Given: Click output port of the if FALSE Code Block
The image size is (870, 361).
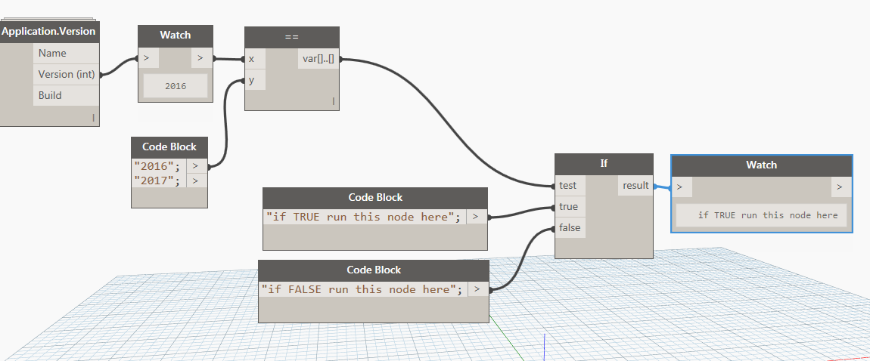Looking at the screenshot, I should click(x=478, y=289).
